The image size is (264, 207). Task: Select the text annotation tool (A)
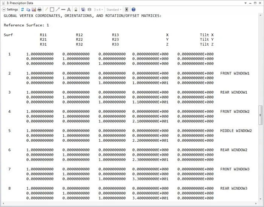point(69,9)
